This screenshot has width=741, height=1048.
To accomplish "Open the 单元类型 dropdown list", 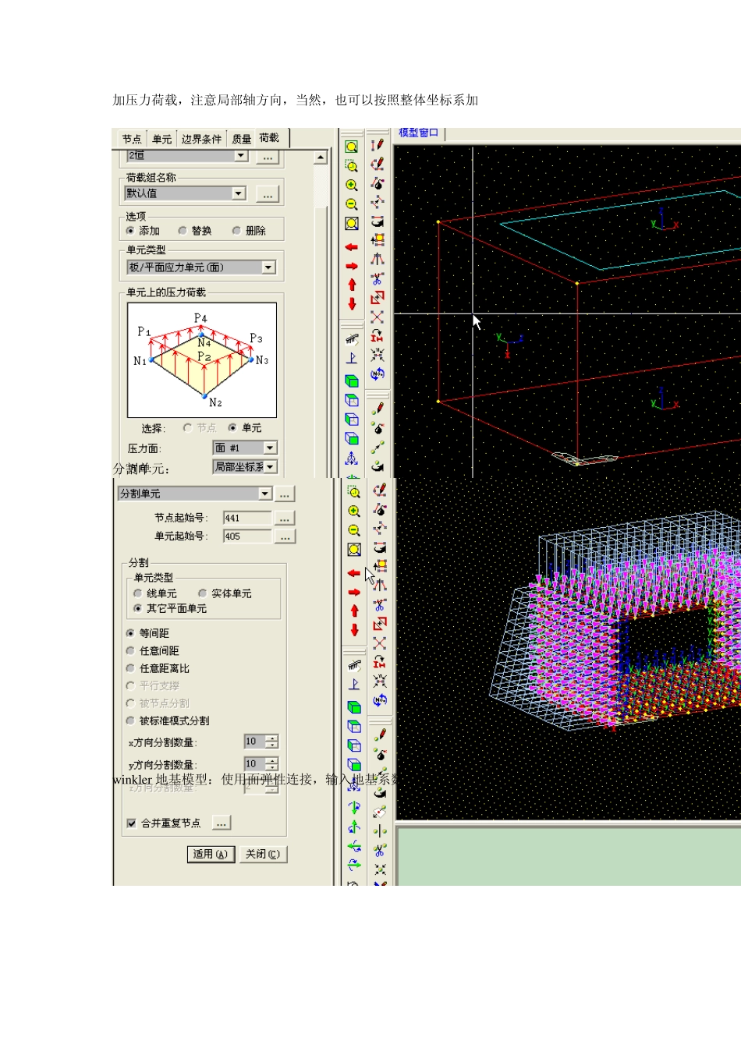I will (268, 267).
